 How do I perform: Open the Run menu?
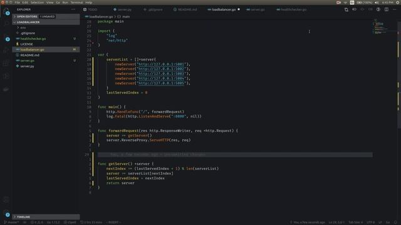click(x=65, y=2)
